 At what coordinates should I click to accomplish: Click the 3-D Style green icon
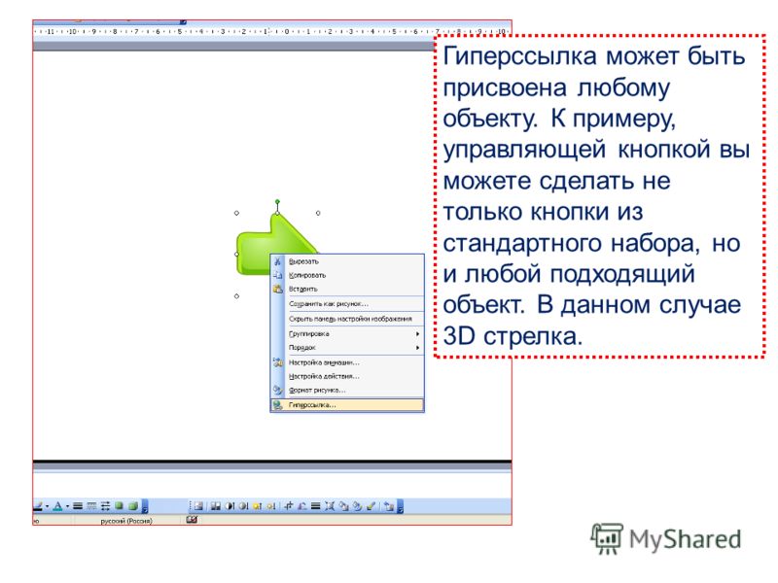133,506
